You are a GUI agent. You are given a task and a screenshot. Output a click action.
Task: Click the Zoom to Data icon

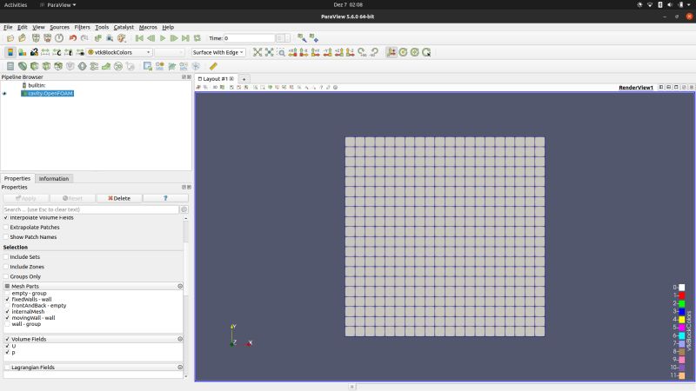pyautogui.click(x=269, y=52)
